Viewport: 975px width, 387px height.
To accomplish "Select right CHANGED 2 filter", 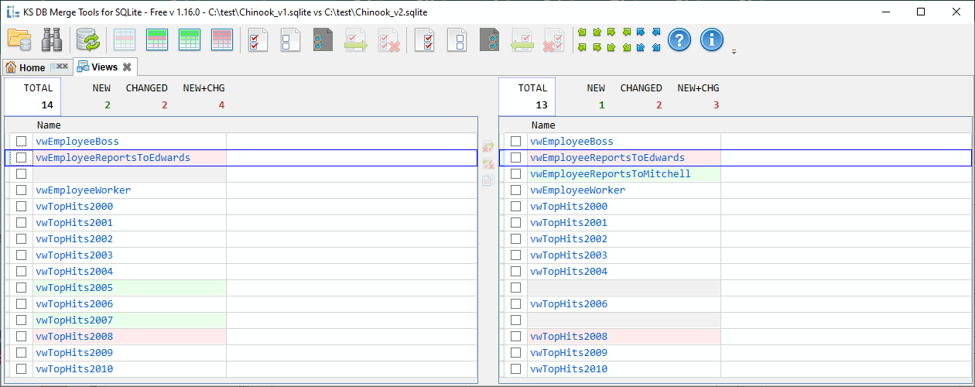I will click(641, 97).
